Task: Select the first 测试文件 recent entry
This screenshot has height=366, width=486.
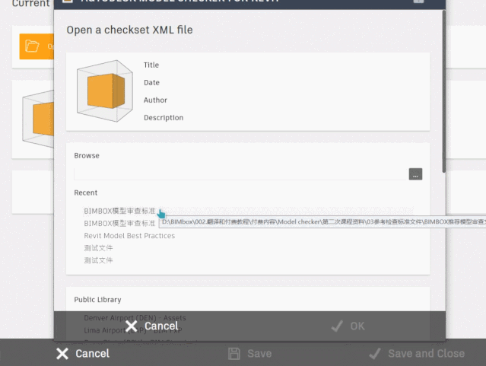Action: tap(98, 248)
